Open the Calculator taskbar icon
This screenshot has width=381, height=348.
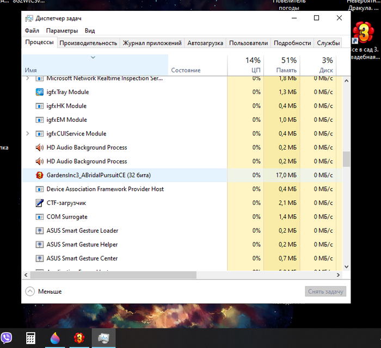tap(30, 338)
